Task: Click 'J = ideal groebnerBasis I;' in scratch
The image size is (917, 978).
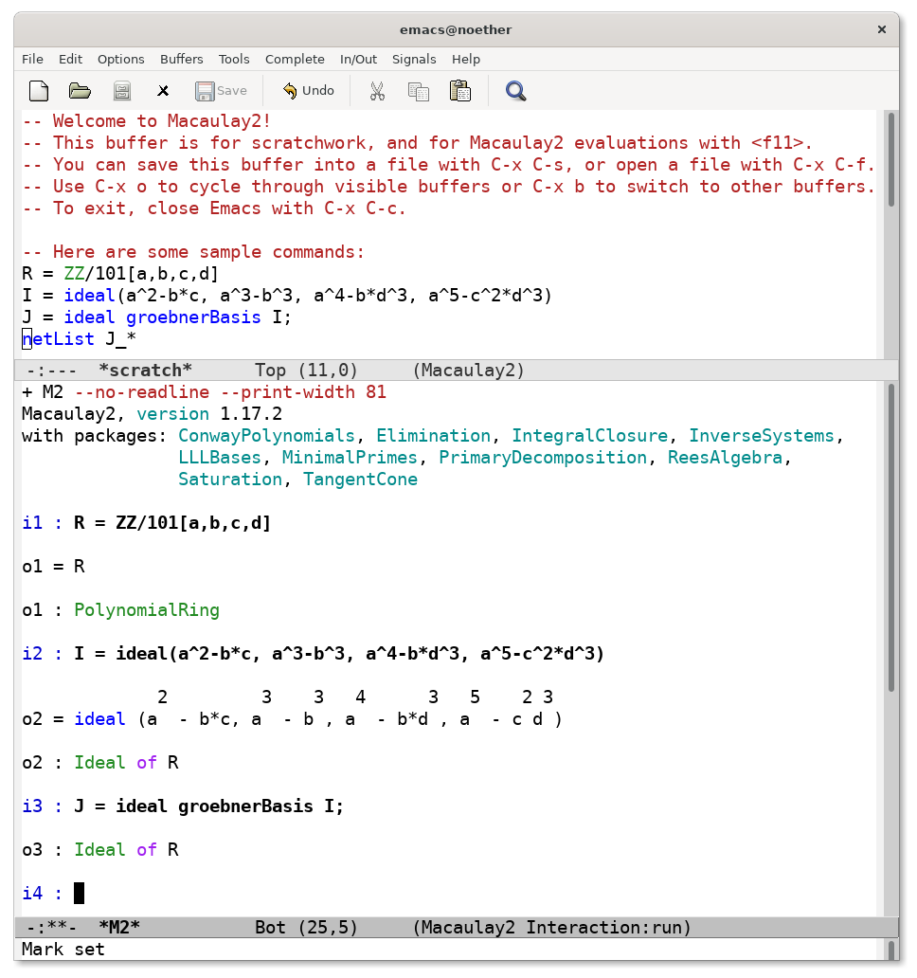Action: [156, 317]
